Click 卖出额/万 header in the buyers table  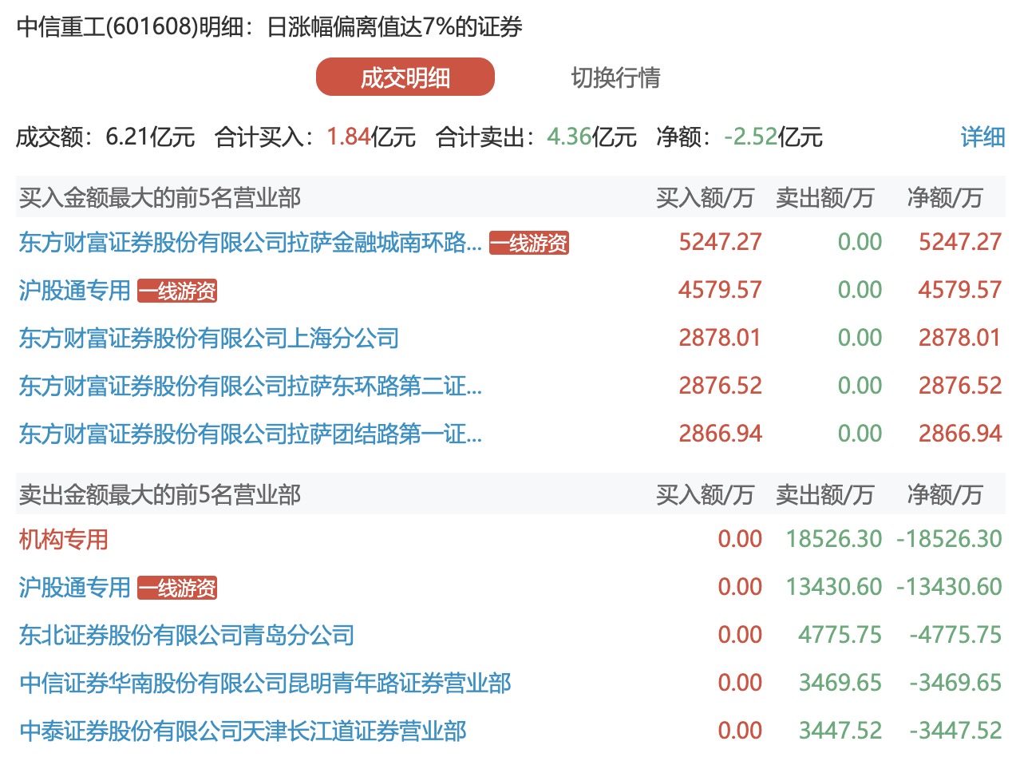click(824, 198)
